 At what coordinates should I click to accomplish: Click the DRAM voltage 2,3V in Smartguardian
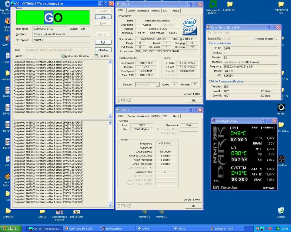[x=271, y=143]
